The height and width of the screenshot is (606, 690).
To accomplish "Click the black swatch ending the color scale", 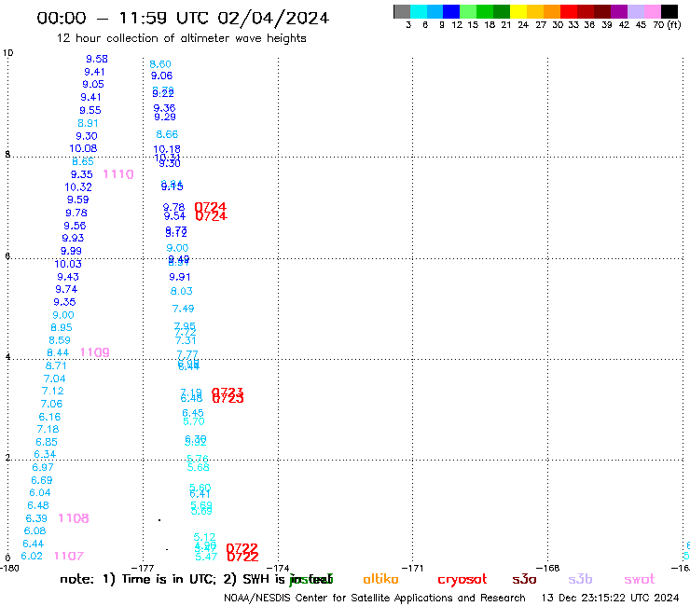I will [x=669, y=11].
